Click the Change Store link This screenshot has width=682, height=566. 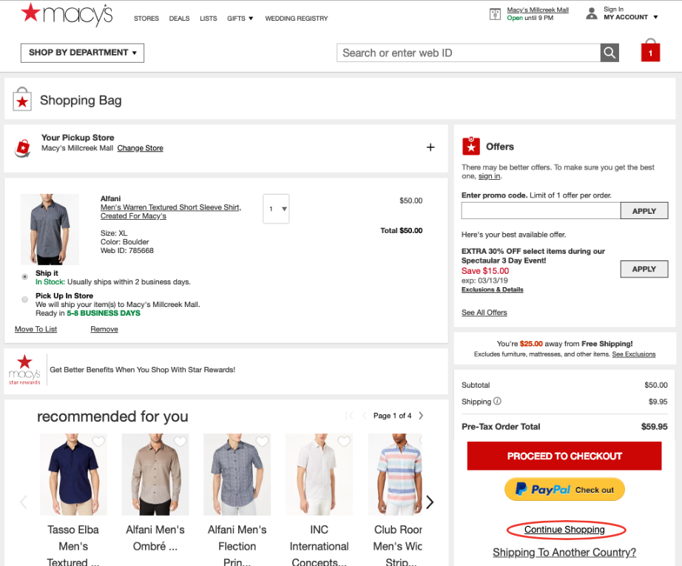tap(140, 148)
